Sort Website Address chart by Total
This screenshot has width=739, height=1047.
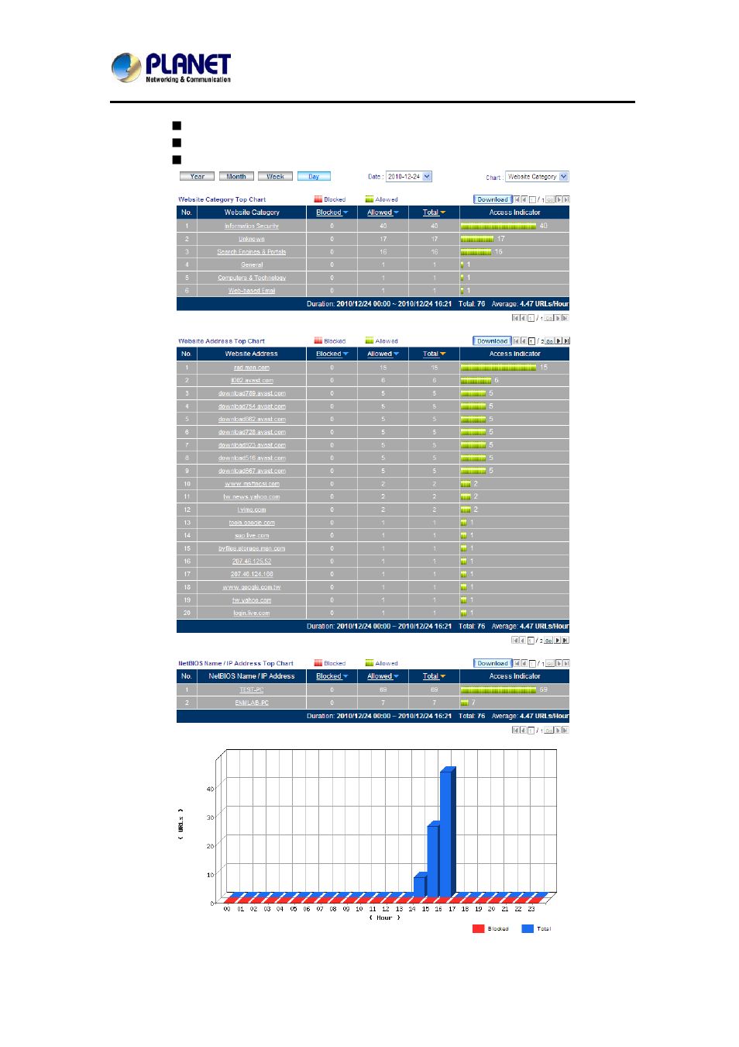[x=434, y=354]
